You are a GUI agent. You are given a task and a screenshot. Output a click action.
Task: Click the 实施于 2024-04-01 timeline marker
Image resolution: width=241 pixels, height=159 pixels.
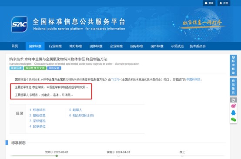[x=118, y=156]
